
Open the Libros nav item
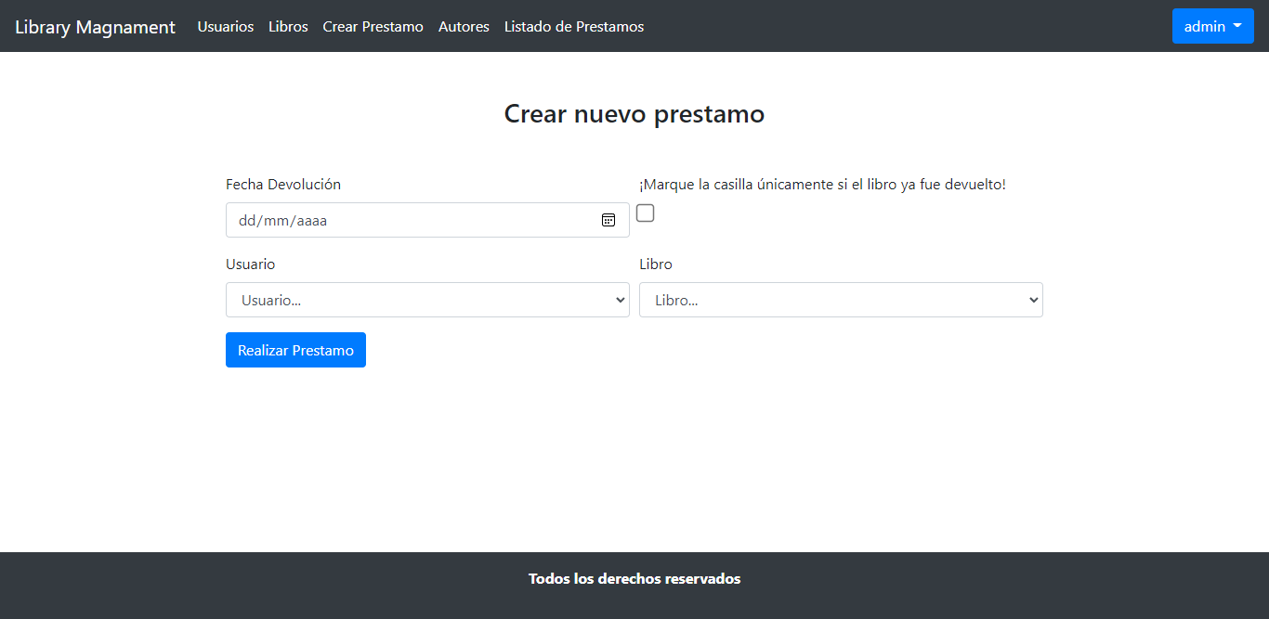point(288,27)
